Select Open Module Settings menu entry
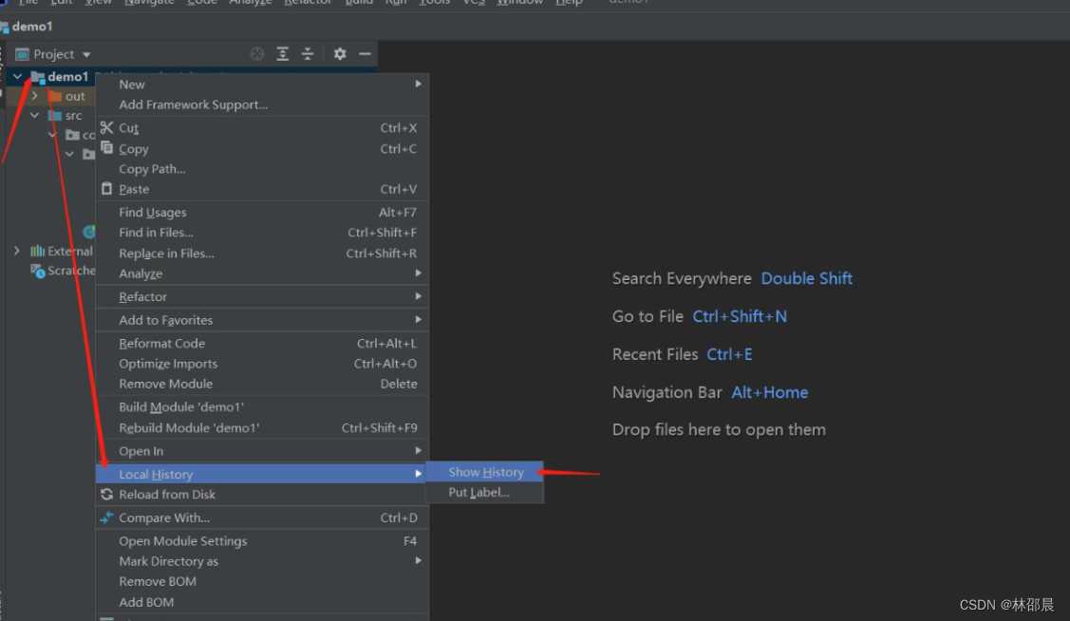The width and height of the screenshot is (1070, 621). point(182,541)
